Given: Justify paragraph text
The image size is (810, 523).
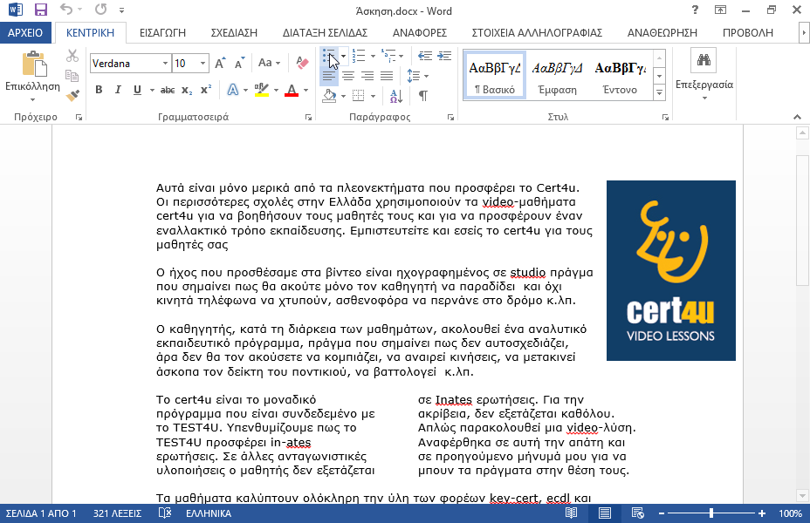Looking at the screenshot, I should tap(387, 76).
